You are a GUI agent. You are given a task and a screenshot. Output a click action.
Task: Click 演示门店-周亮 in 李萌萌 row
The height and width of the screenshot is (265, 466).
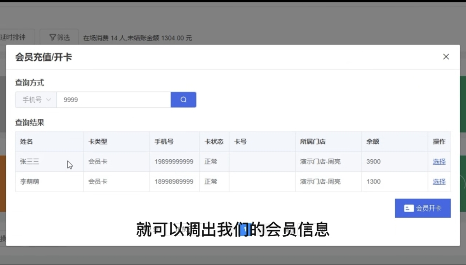(x=320, y=181)
